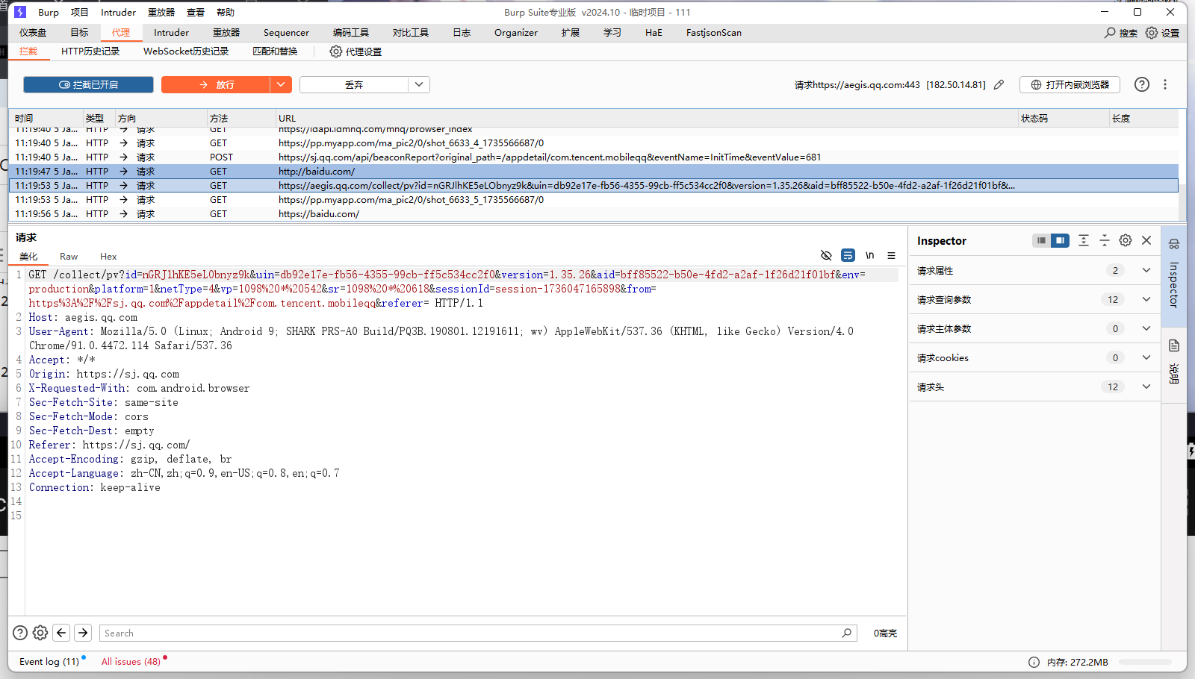Switch to the HaE tab
The height and width of the screenshot is (679, 1195).
click(x=654, y=33)
